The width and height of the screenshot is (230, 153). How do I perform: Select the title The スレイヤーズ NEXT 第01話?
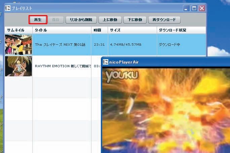coord(60,45)
